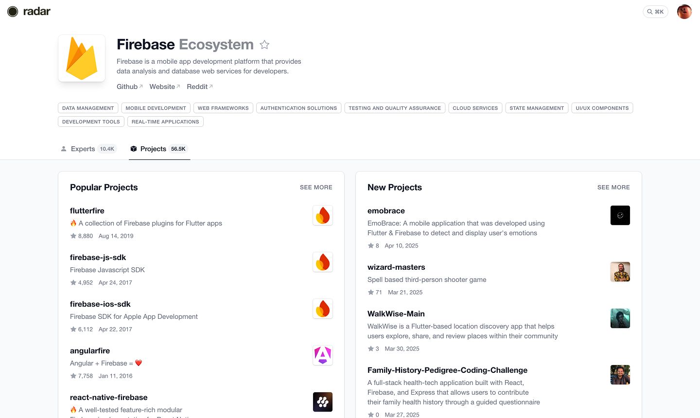The image size is (700, 418).
Task: Select the Web Frameworks tag
Action: [x=223, y=108]
